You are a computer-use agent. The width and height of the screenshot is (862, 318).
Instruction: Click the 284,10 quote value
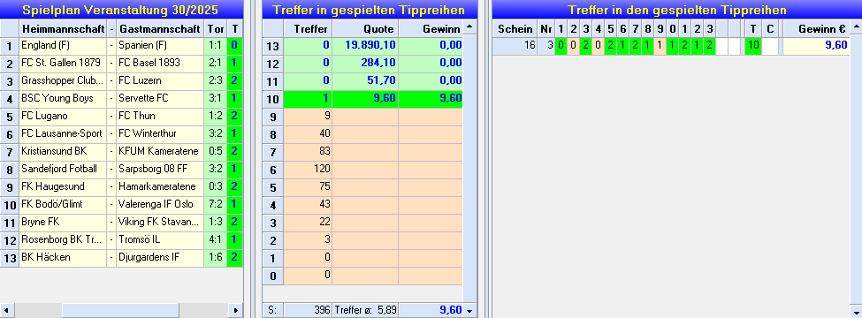365,64
